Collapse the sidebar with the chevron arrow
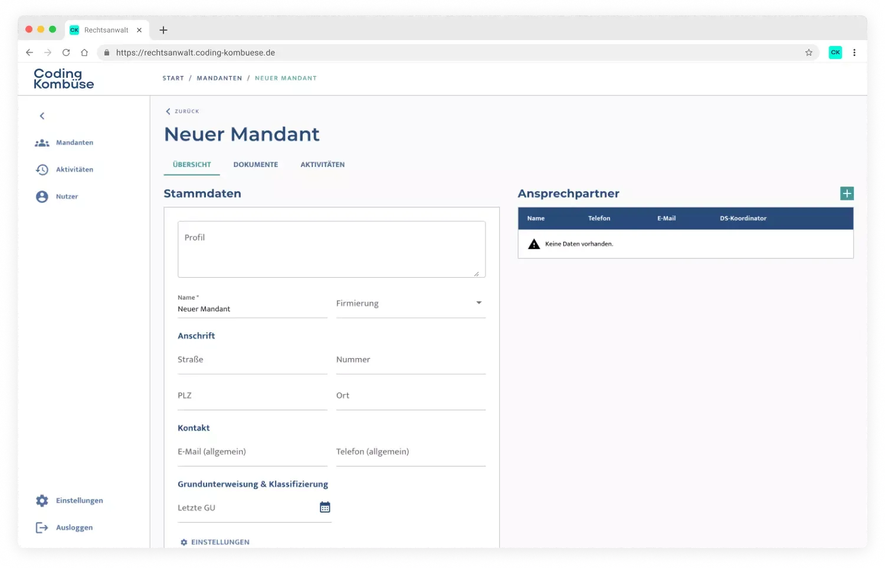Viewport: 885px width, 568px height. tap(42, 116)
